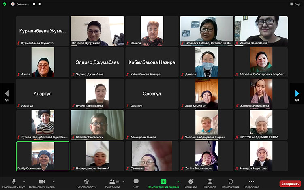Click green encryption shield icon
304x190 pixels.
pyautogui.click(x=4, y=4)
